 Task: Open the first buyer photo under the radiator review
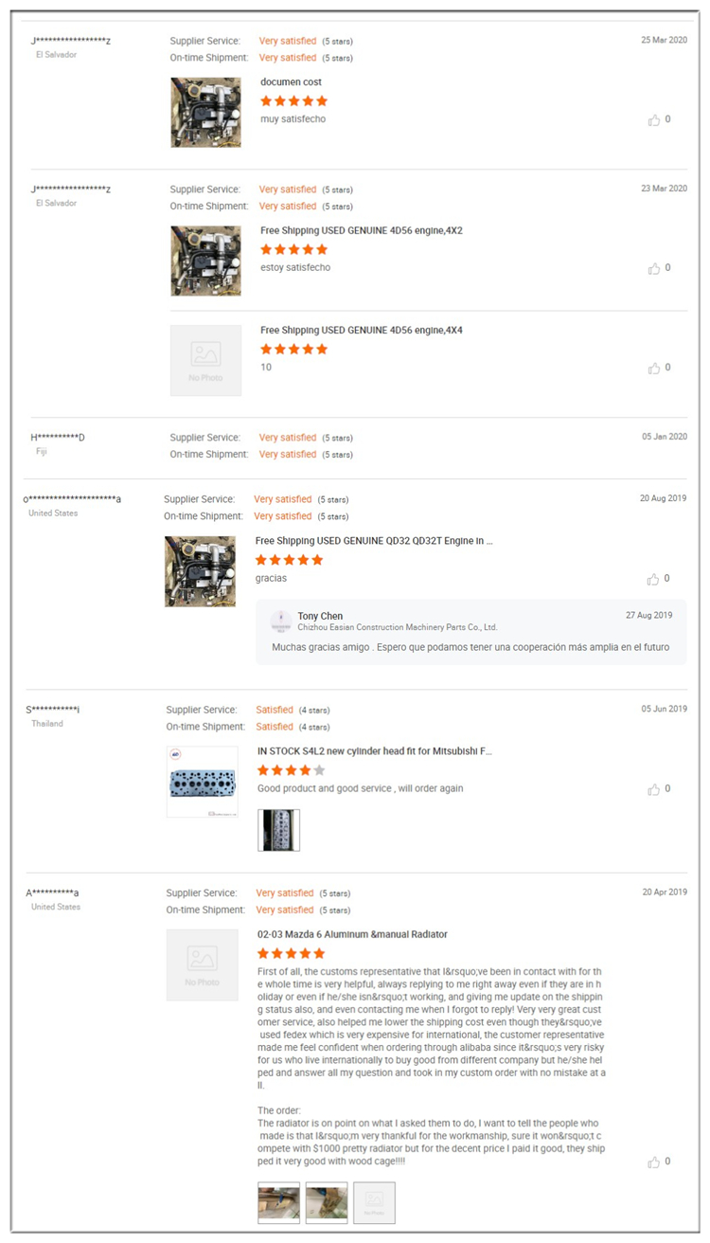coord(278,1202)
